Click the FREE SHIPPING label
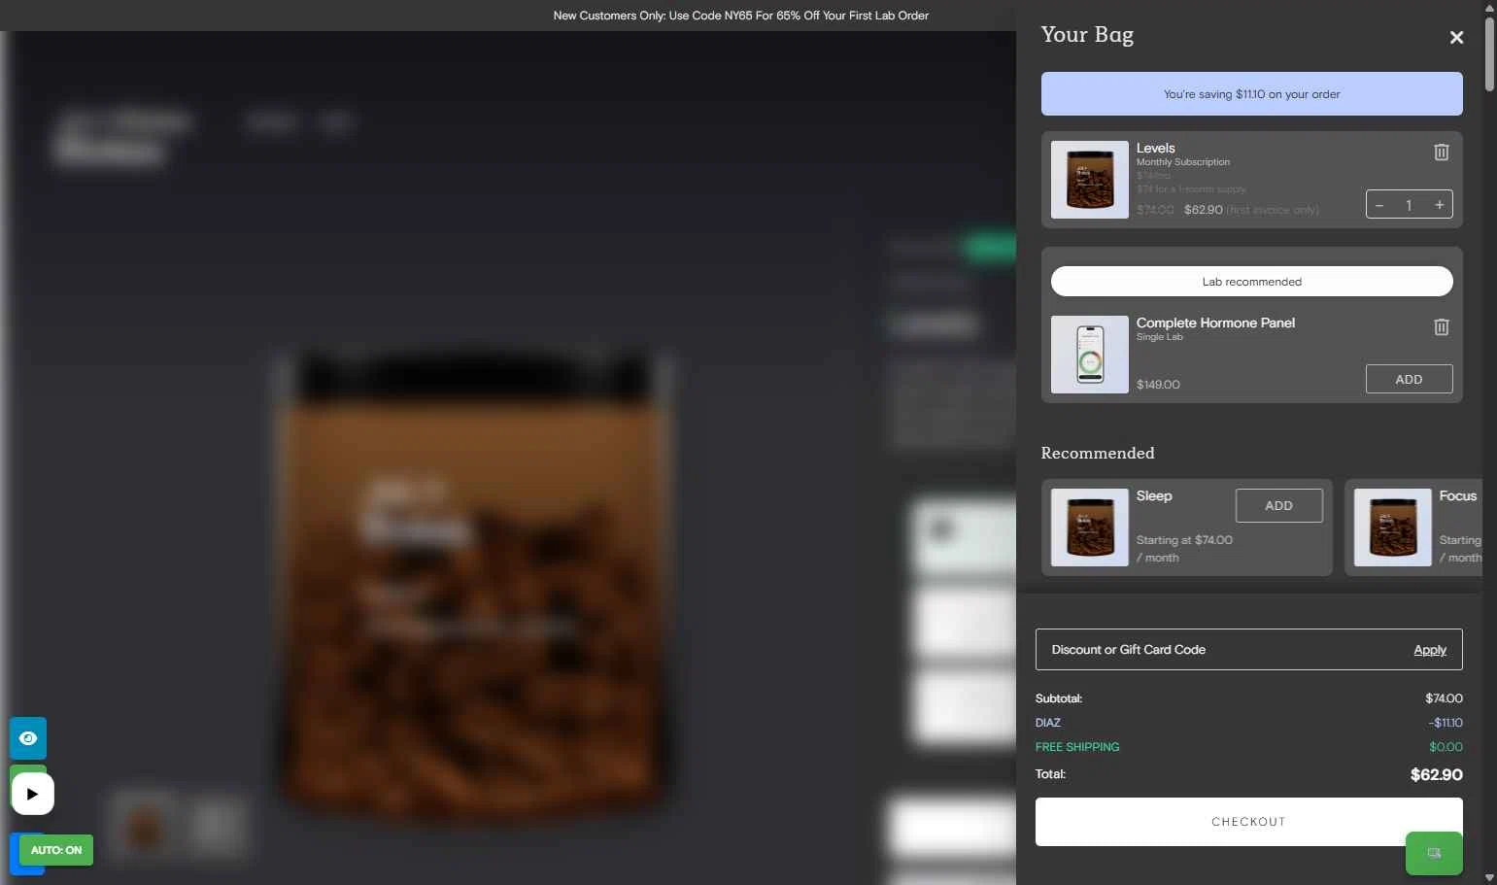The width and height of the screenshot is (1497, 885). point(1077,747)
